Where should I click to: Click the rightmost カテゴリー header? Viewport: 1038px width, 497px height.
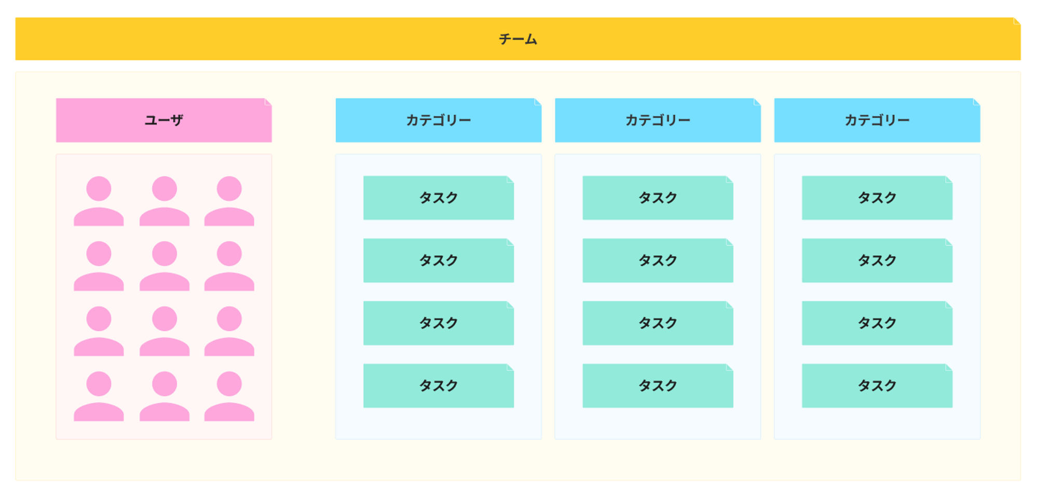877,120
